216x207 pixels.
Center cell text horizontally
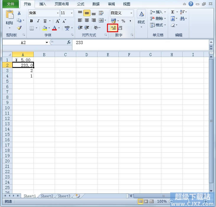point(87,20)
